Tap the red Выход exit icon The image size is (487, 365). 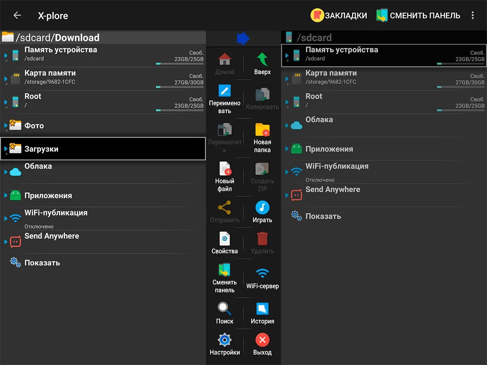click(x=262, y=340)
